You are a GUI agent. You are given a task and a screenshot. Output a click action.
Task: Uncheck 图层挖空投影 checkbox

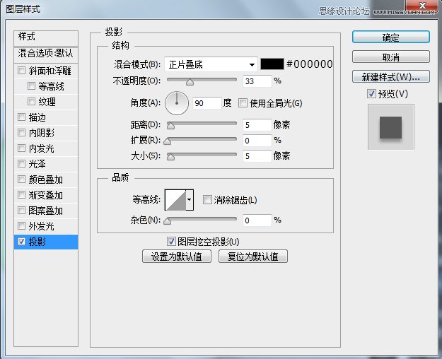171,241
